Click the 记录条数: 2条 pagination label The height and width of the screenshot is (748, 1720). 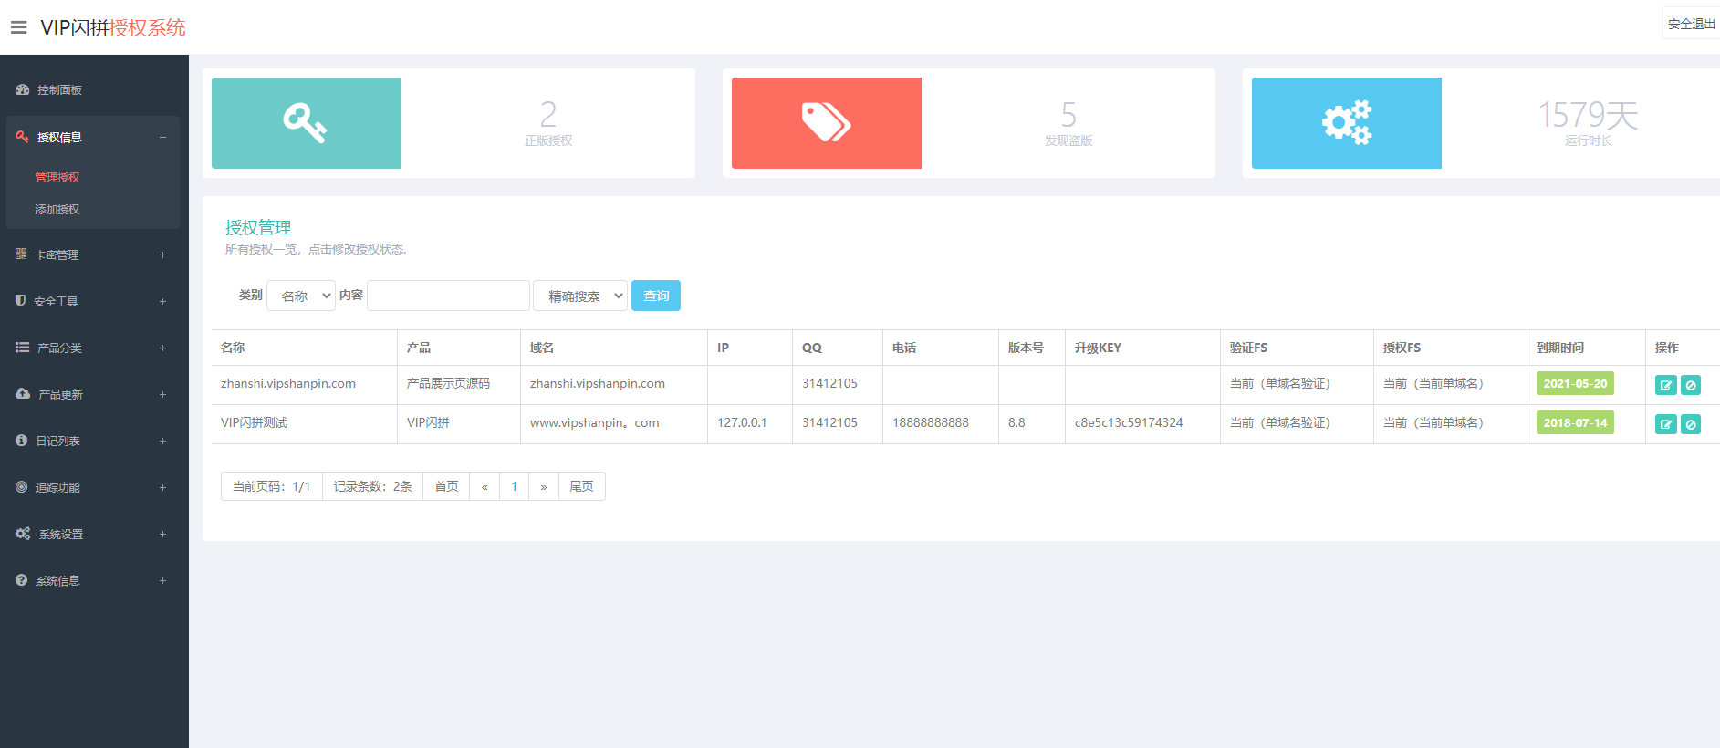point(372,486)
